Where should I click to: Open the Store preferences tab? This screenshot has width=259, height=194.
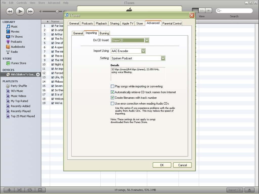(140, 23)
